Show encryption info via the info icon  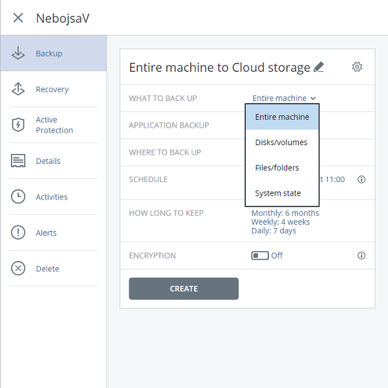click(361, 255)
